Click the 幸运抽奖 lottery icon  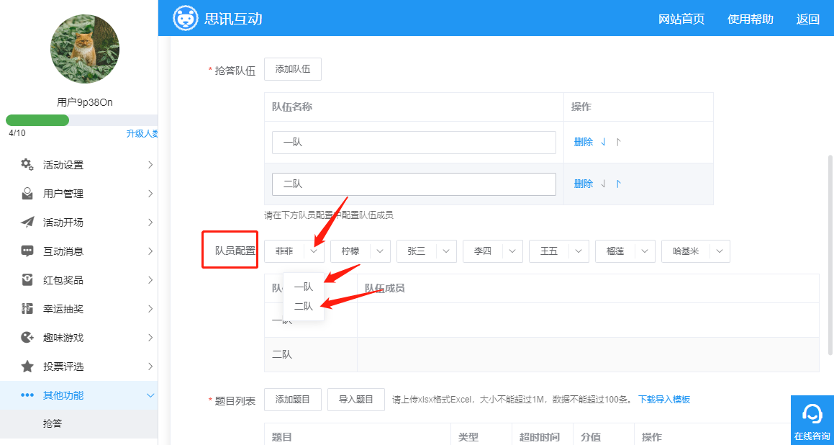click(x=27, y=309)
